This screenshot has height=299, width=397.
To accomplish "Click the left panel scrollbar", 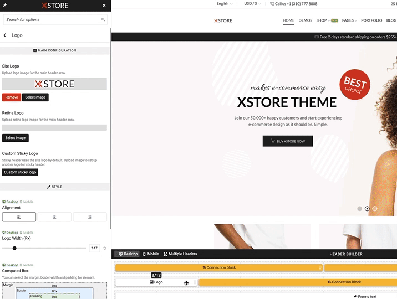I will point(110,128).
